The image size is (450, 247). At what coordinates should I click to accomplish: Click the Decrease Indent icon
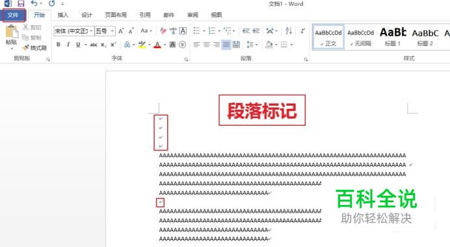246,30
